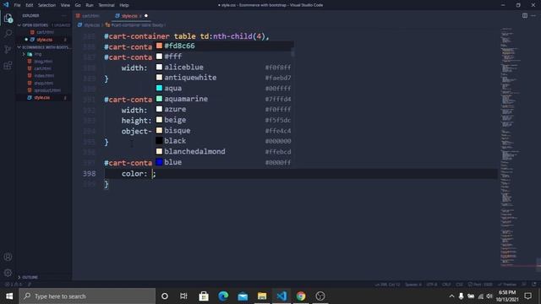Click the notifications bell in status bar
The width and height of the screenshot is (541, 304).
pos(534,285)
